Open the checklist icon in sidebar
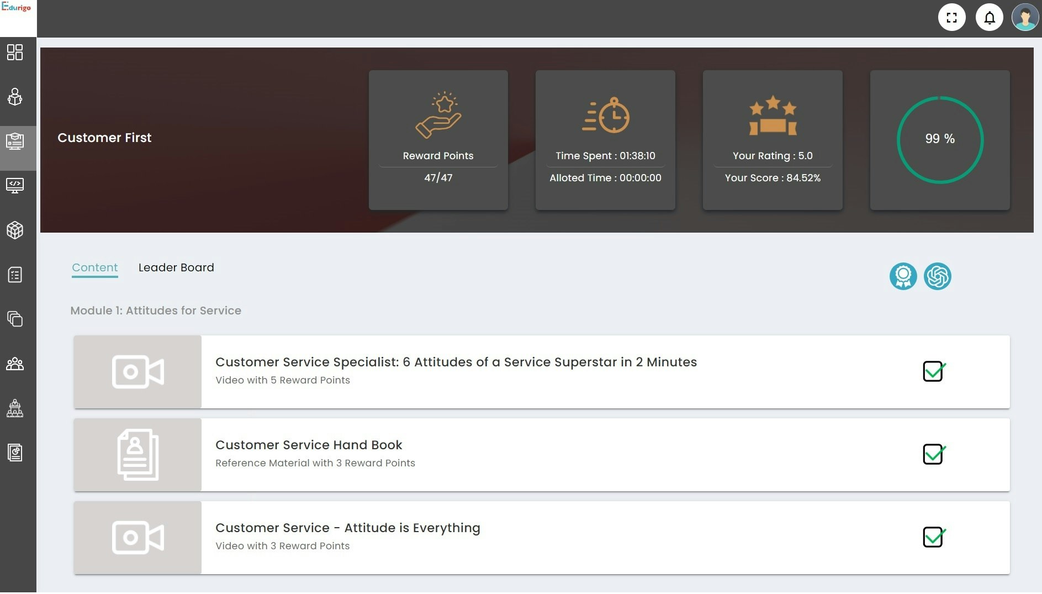 coord(15,275)
